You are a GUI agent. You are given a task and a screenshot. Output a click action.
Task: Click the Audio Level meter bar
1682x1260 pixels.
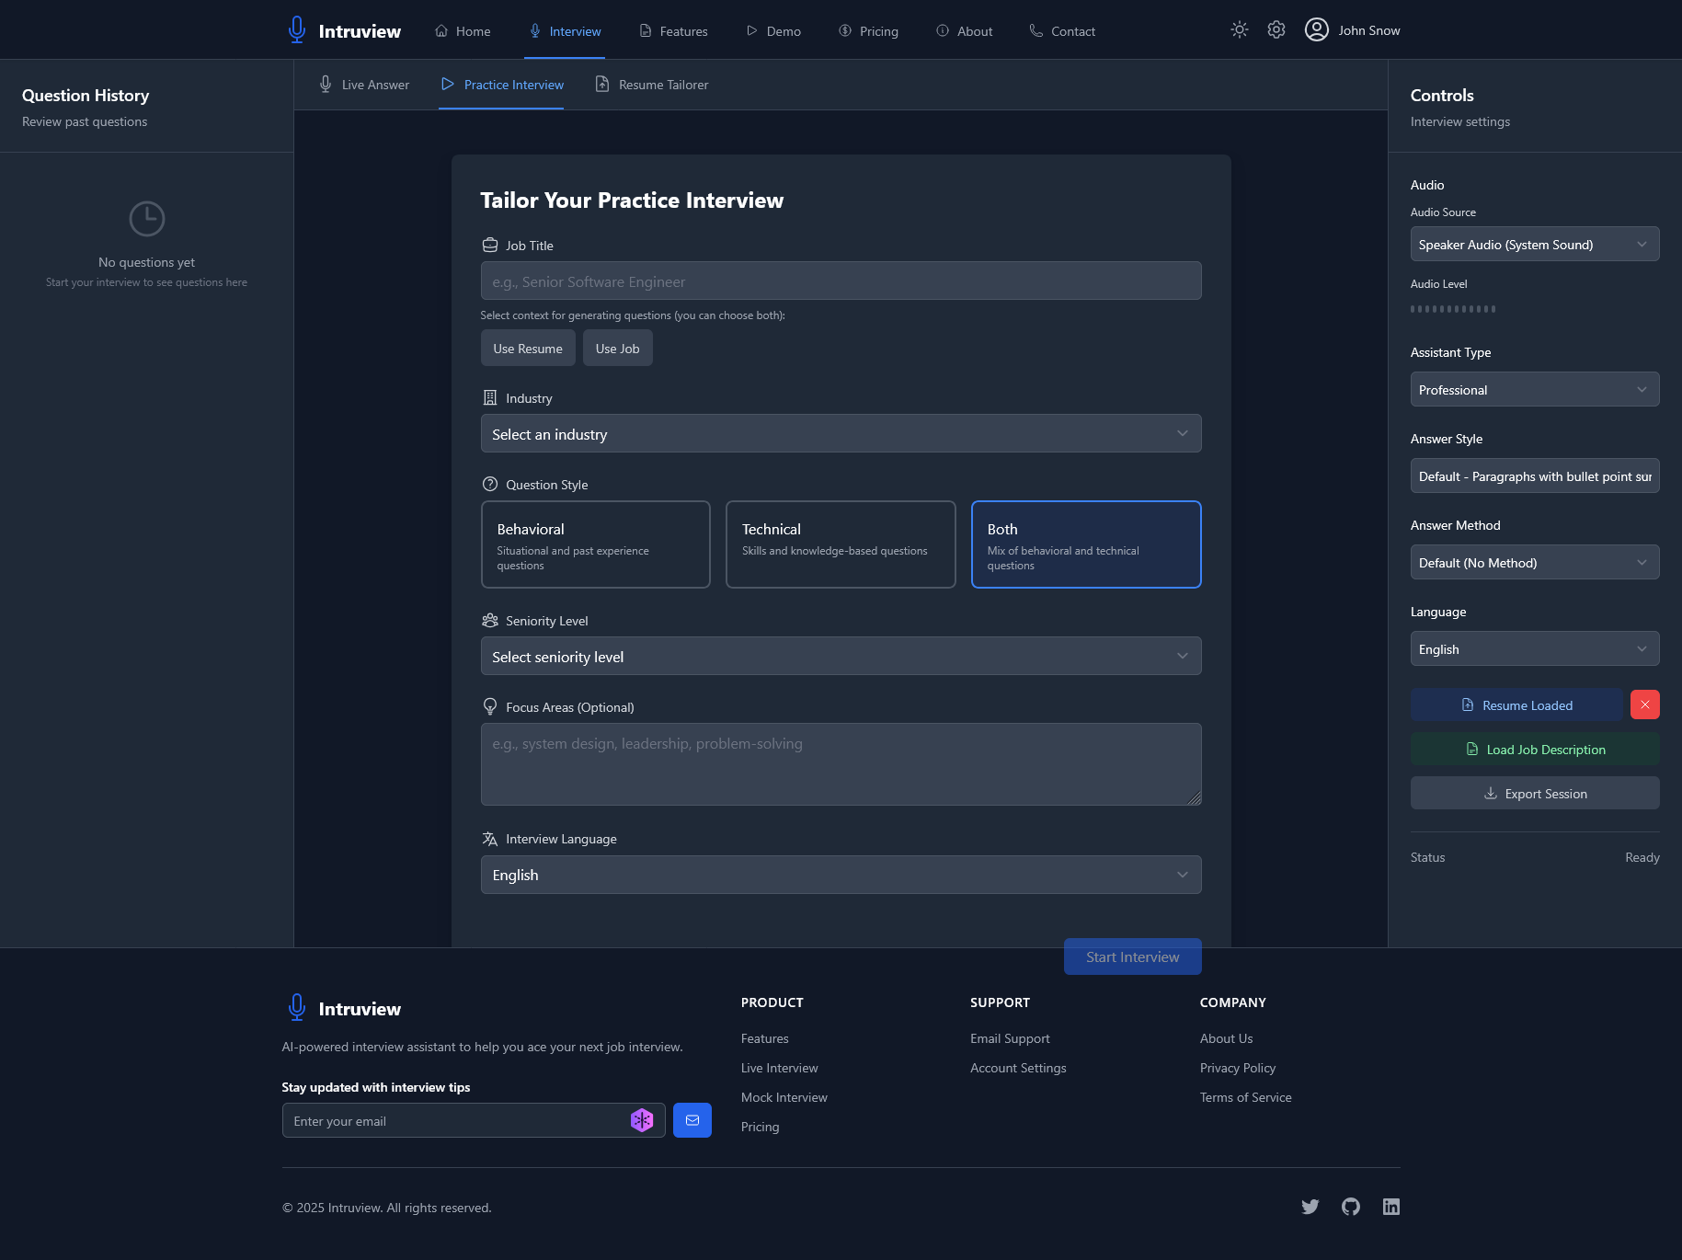pyautogui.click(x=1453, y=309)
